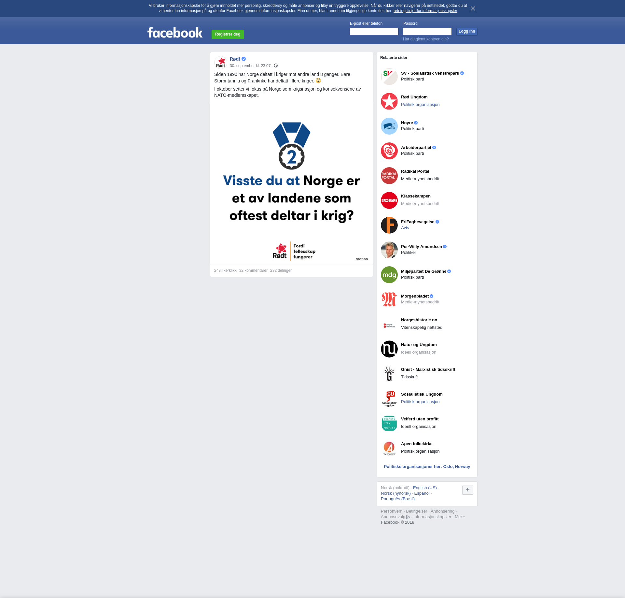The height and width of the screenshot is (598, 625).
Task: Open Informasjonskapsler footer link
Action: pyautogui.click(x=432, y=517)
